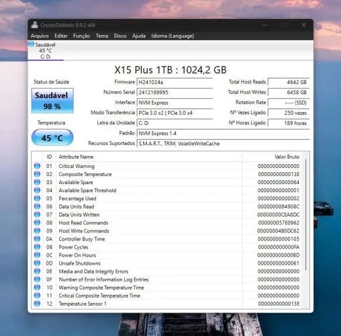Viewport: 341px width, 336px height.
Task: Click the Letra da Unidade field
Action: pyautogui.click(x=175, y=123)
